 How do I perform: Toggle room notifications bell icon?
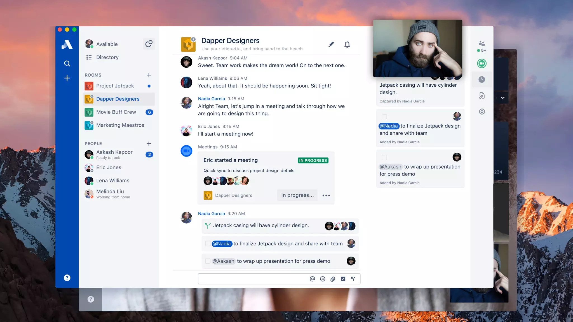[347, 44]
